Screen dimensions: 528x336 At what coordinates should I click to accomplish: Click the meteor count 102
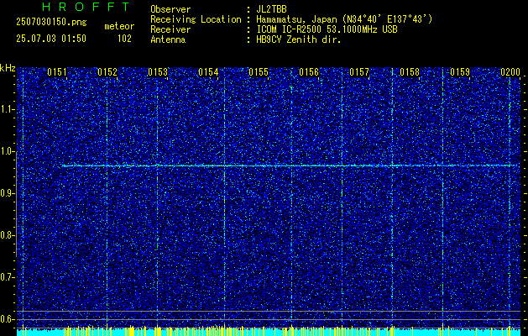pos(124,39)
